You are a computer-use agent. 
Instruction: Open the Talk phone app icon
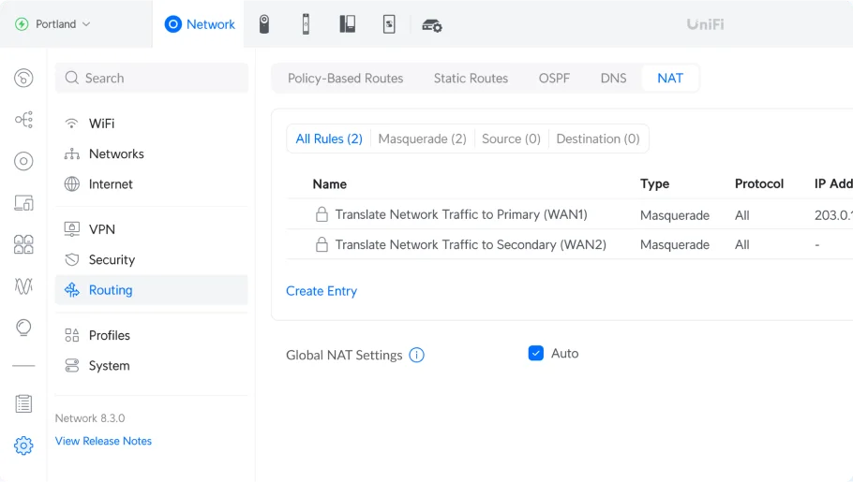[x=348, y=24]
